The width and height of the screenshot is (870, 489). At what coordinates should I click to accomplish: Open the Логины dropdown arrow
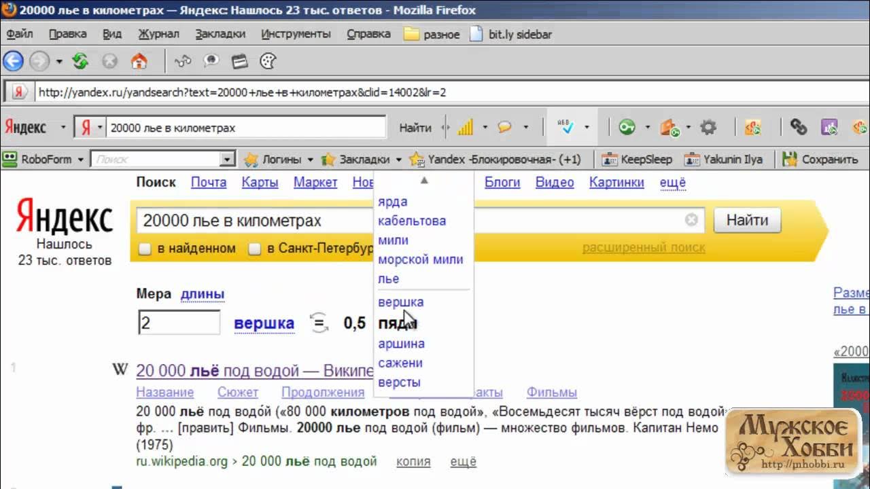click(310, 160)
